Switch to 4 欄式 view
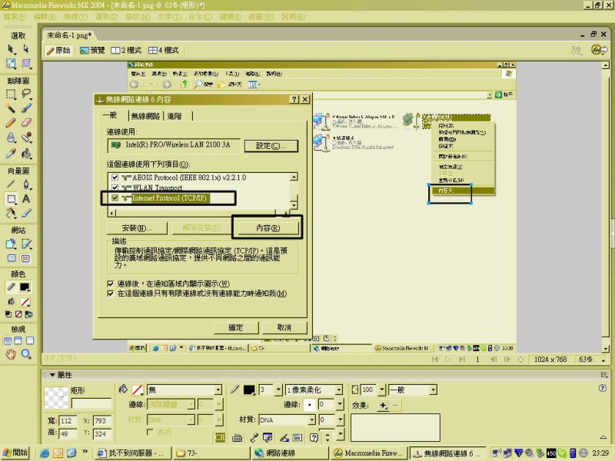Viewport: 615px width, 461px height. (x=163, y=51)
